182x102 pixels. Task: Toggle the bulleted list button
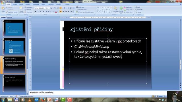[x=61, y=8]
